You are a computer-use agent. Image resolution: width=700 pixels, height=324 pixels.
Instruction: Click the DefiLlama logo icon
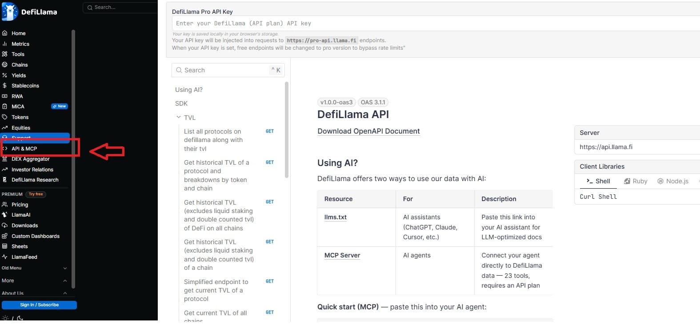[10, 12]
